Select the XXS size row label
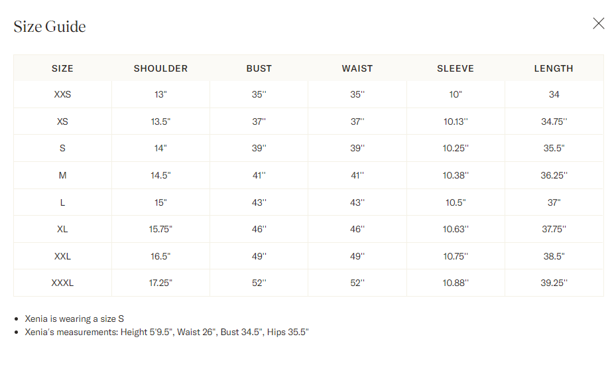This screenshot has height=365, width=612. [x=62, y=95]
